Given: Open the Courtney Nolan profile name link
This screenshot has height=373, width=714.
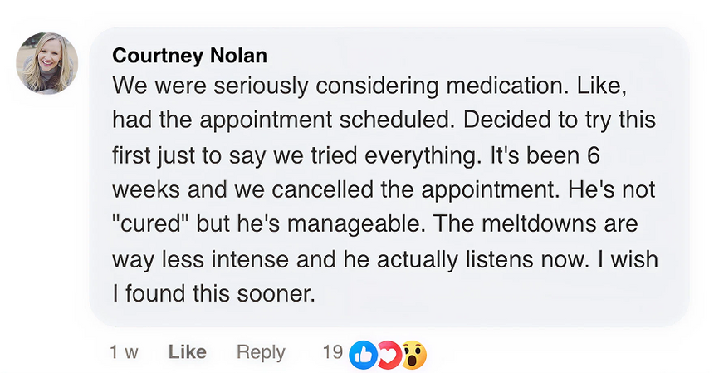Looking at the screenshot, I should coord(189,56).
